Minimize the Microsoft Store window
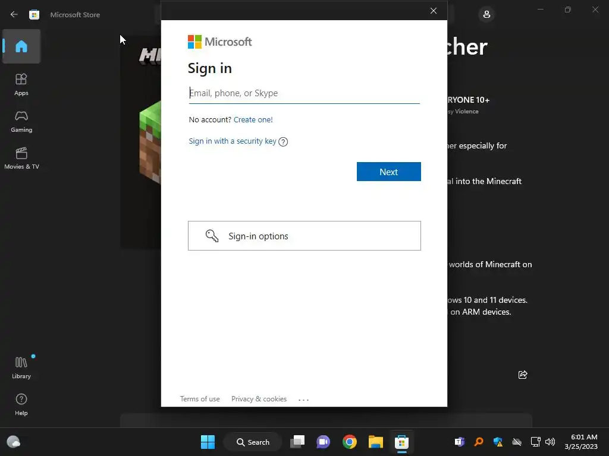609x456 pixels. pos(540,9)
